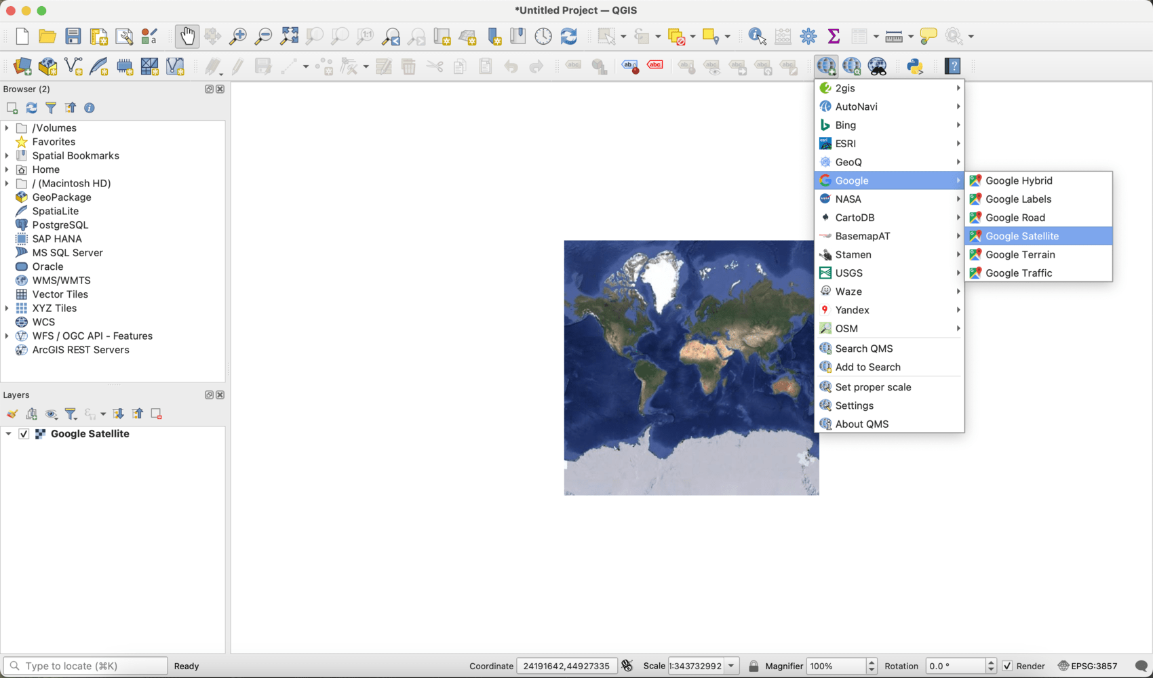Click Remove Layer icon in Layers panel
This screenshot has height=678, width=1153.
(x=157, y=414)
